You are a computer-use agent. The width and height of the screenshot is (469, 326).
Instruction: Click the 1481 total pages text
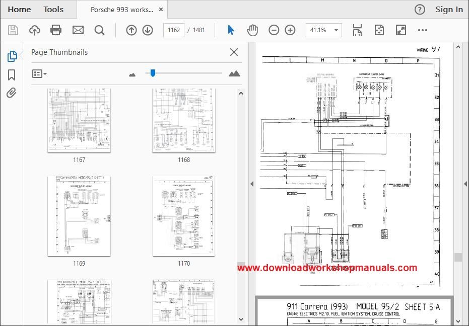[199, 30]
